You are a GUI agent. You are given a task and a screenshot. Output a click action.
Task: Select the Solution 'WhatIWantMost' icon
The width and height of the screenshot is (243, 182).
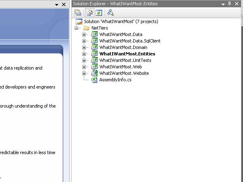tap(79, 21)
